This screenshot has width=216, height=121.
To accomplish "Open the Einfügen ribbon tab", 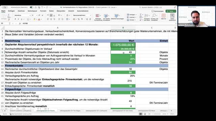I will tap(11, 11).
